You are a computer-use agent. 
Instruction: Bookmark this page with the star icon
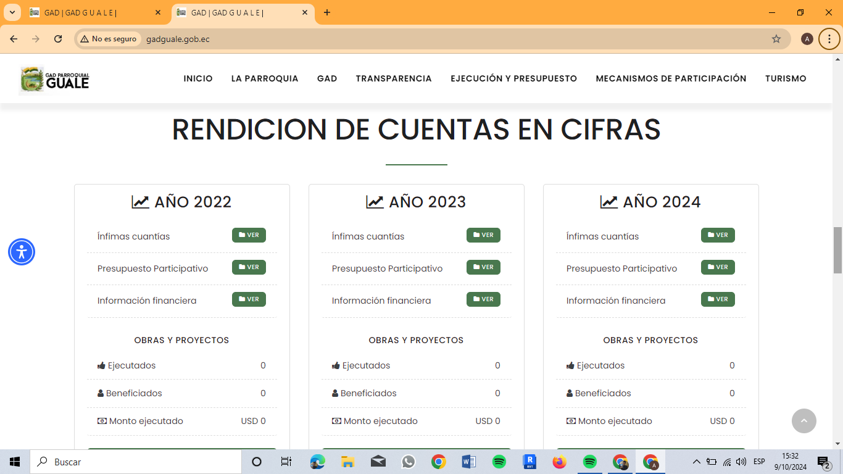pyautogui.click(x=776, y=39)
